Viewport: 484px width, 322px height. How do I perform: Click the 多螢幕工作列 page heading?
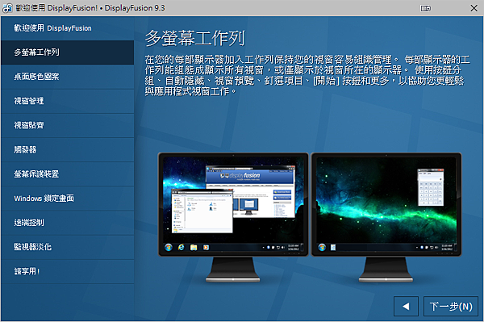195,38
